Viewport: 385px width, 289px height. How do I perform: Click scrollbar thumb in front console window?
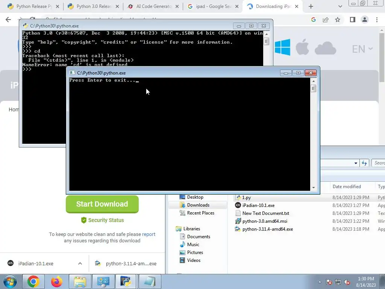coord(313,88)
